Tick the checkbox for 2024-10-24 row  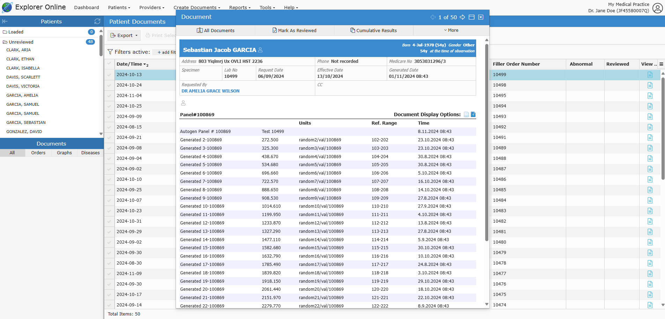coord(110,85)
